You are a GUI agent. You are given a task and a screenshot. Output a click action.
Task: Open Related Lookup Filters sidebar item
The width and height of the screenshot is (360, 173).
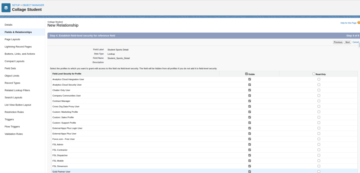(17, 90)
